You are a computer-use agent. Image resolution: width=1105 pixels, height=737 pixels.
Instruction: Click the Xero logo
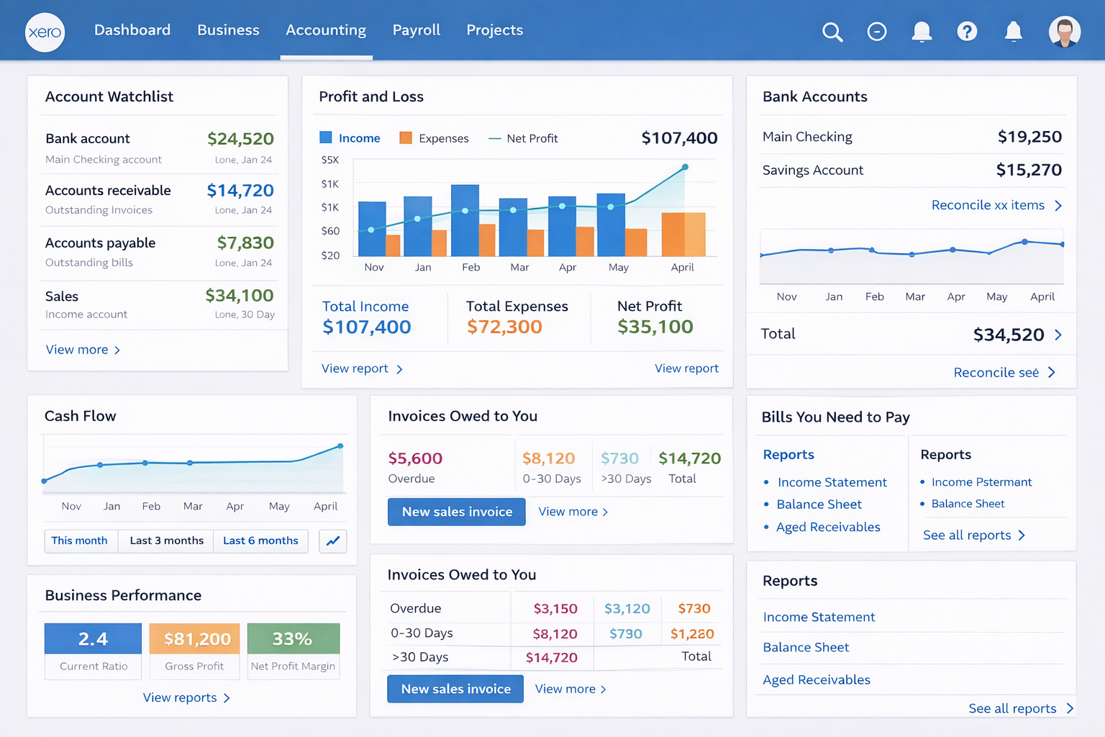coord(45,32)
